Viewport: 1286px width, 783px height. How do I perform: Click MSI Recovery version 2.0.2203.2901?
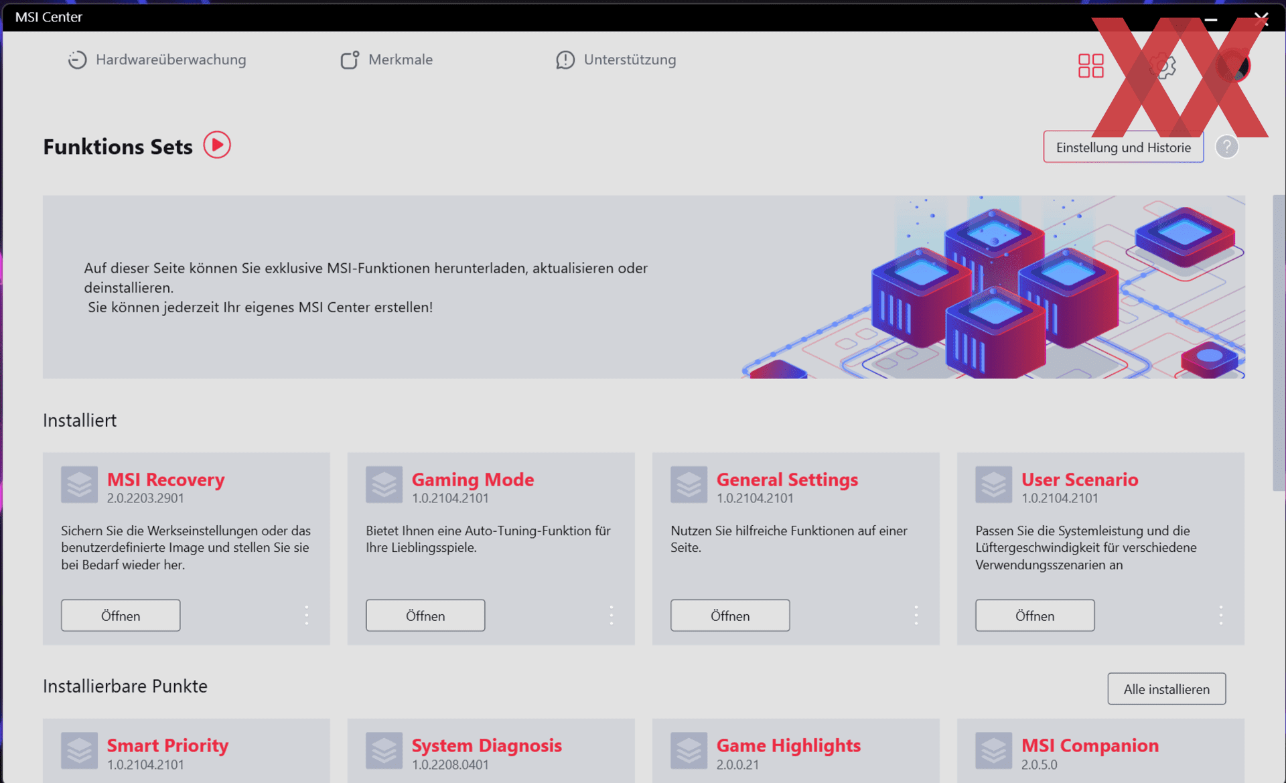[x=145, y=498]
